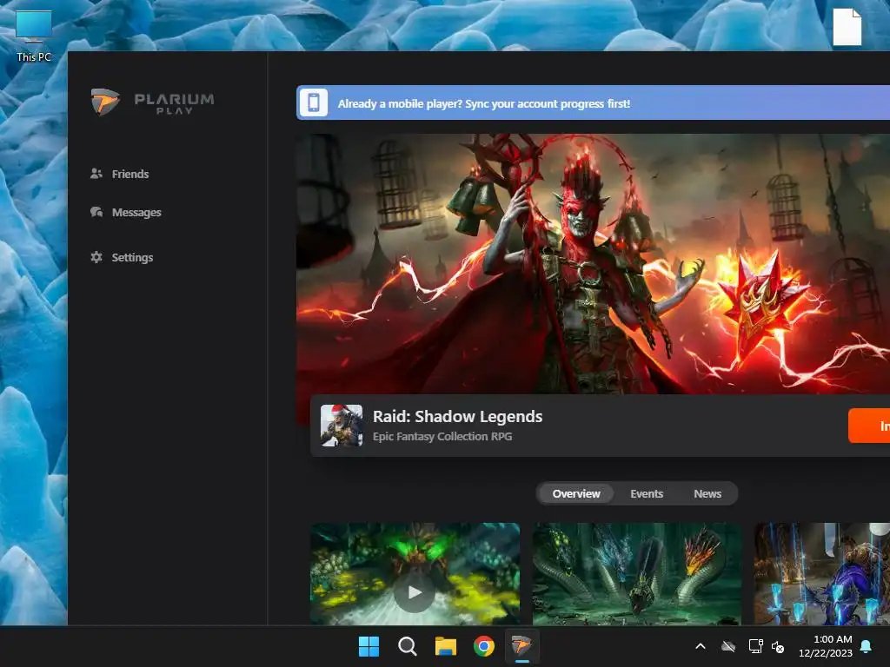
Task: Show hidden system tray icons
Action: point(701,646)
